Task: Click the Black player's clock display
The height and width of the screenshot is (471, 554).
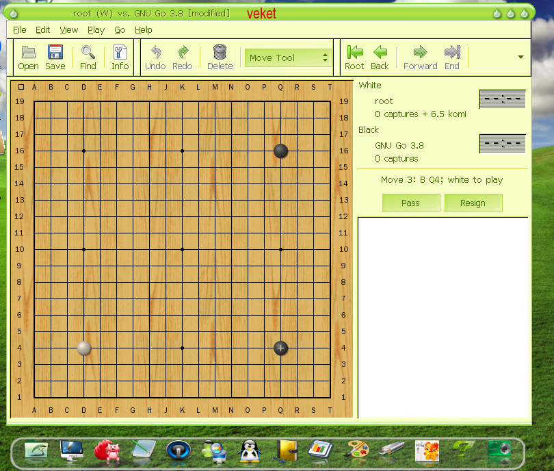Action: pos(503,144)
